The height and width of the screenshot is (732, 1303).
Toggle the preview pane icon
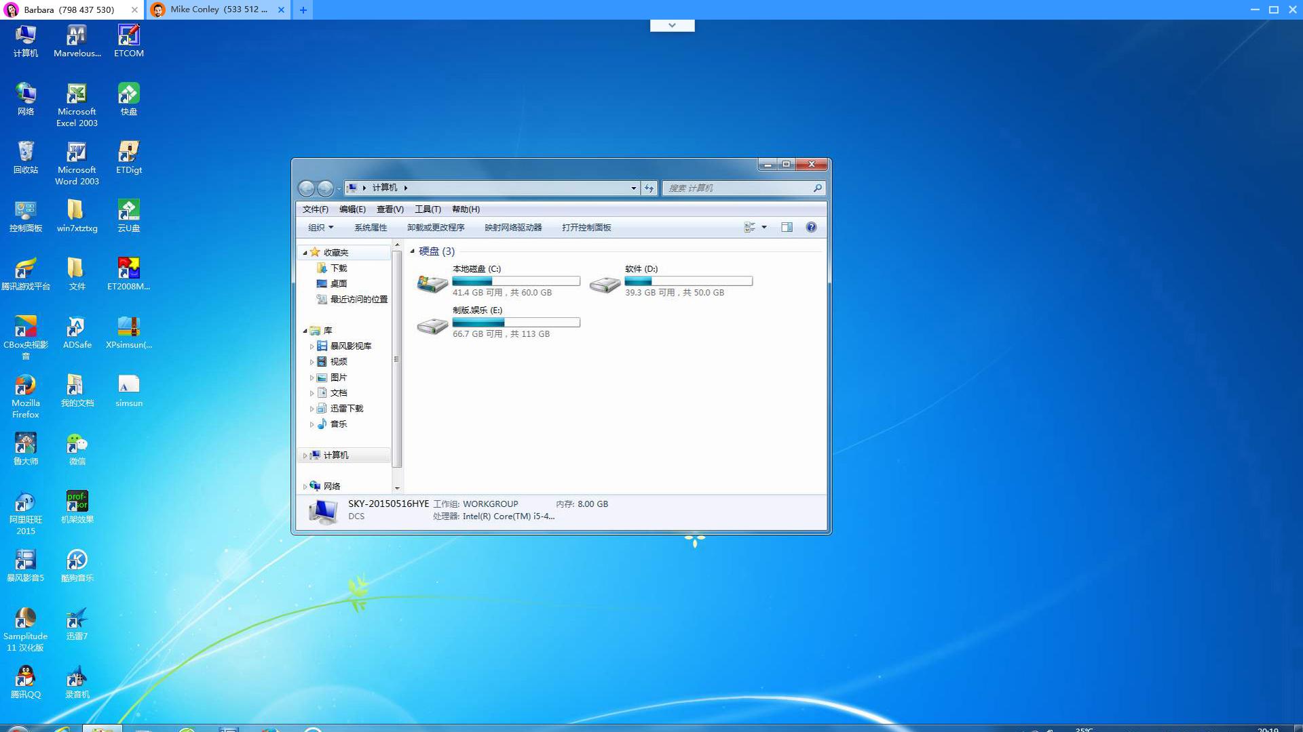click(787, 227)
